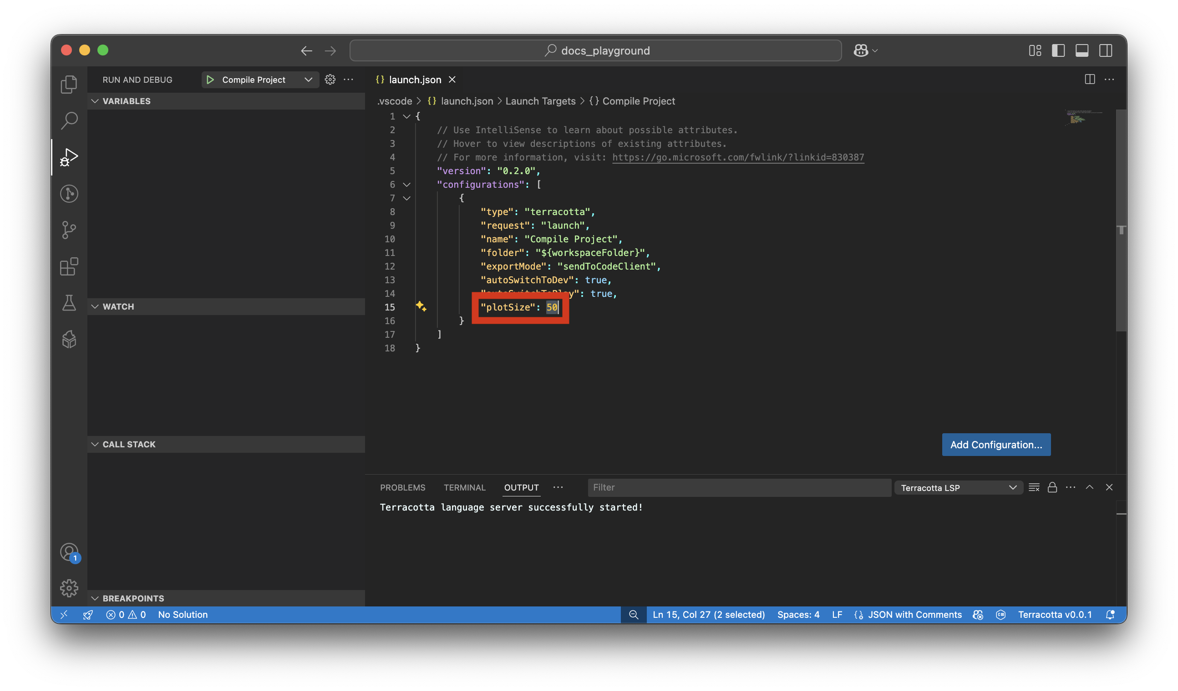This screenshot has height=691, width=1178.
Task: Click No Solution in status bar
Action: pos(183,615)
